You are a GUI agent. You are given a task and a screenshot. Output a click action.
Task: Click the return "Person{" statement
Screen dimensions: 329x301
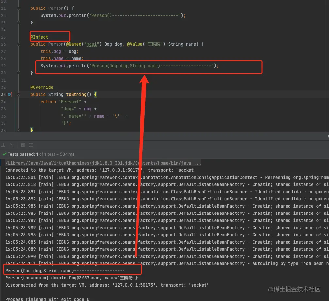coord(63,102)
